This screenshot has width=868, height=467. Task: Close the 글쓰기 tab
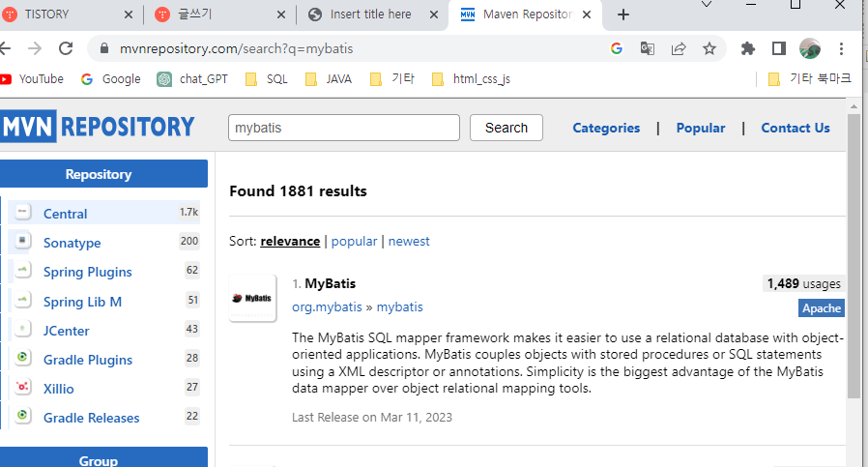281,15
